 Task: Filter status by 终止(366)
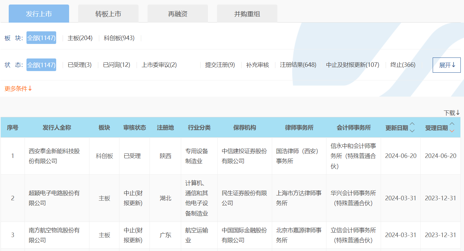401,65
